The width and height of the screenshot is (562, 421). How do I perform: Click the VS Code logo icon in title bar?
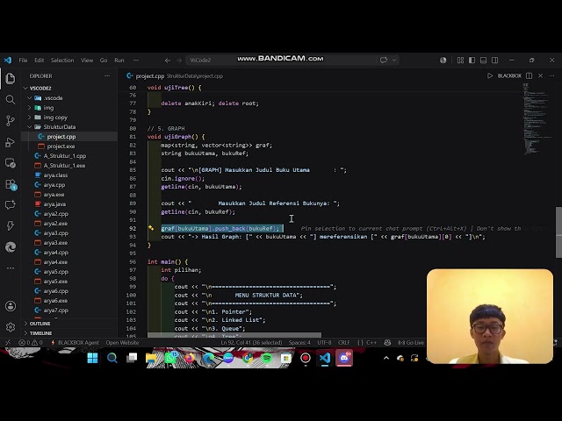8,61
